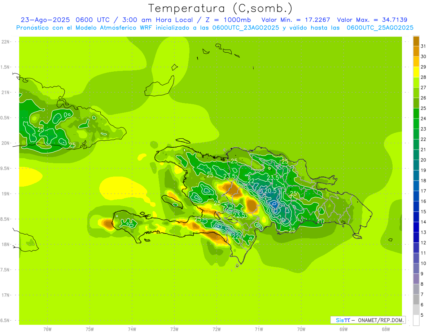This screenshot has height=334, width=433.
Task: Click the '21N' latitude axis label
Action: pos(6,93)
